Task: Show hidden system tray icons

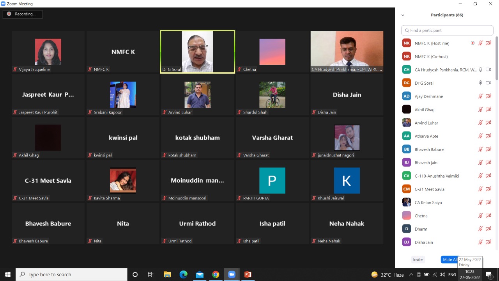Action: click(x=411, y=275)
